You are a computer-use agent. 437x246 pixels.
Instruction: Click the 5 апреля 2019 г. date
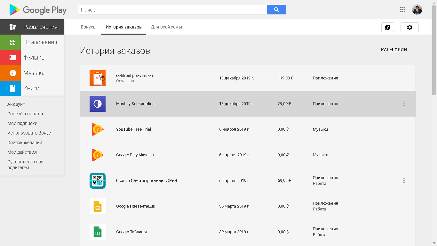(234, 181)
